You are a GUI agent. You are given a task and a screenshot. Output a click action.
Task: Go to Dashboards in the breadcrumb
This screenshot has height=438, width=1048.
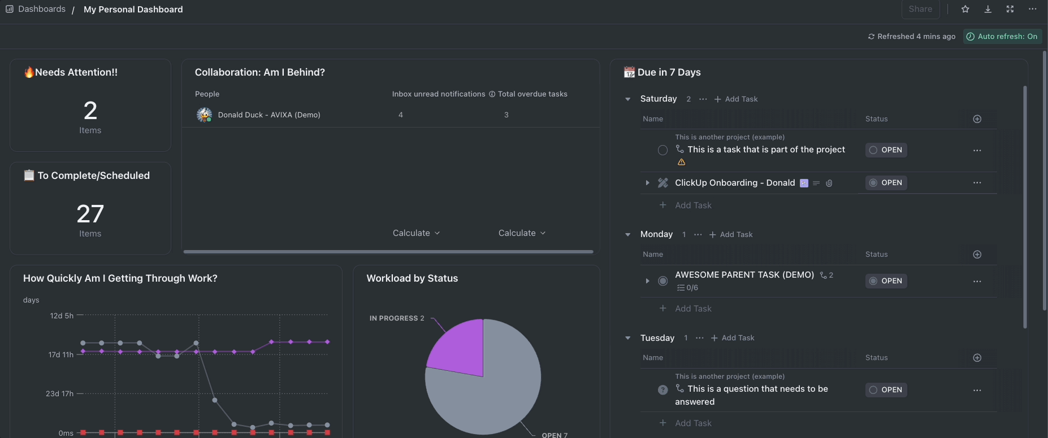42,9
